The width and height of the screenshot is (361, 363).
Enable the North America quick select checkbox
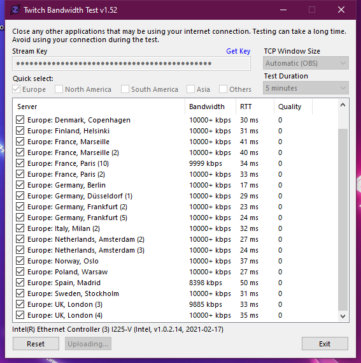pyautogui.click(x=59, y=89)
